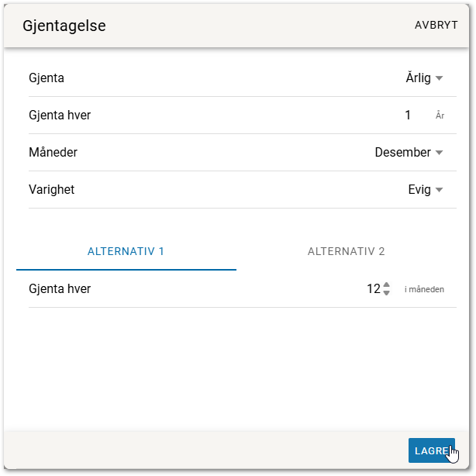Viewport: 476px width, 476px height.
Task: Click the up arrow on day stepper
Action: (387, 285)
